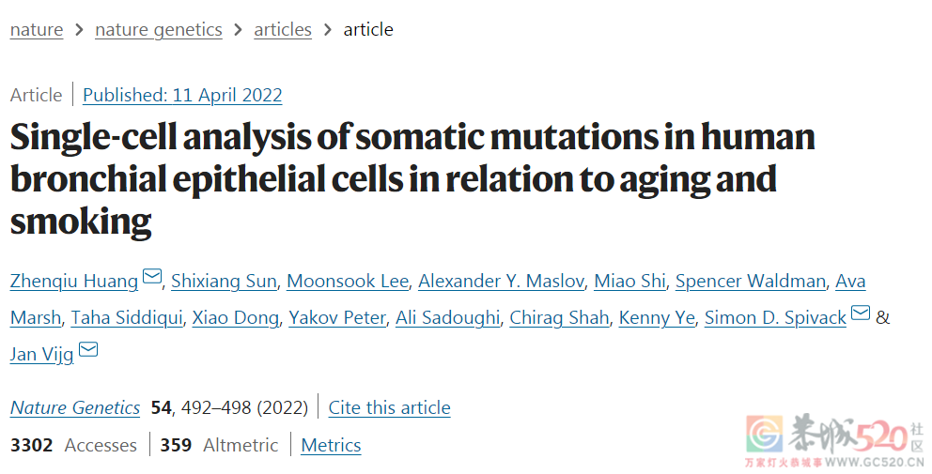Click the Nature Genetics journal link
932x474 pixels.
(75, 407)
